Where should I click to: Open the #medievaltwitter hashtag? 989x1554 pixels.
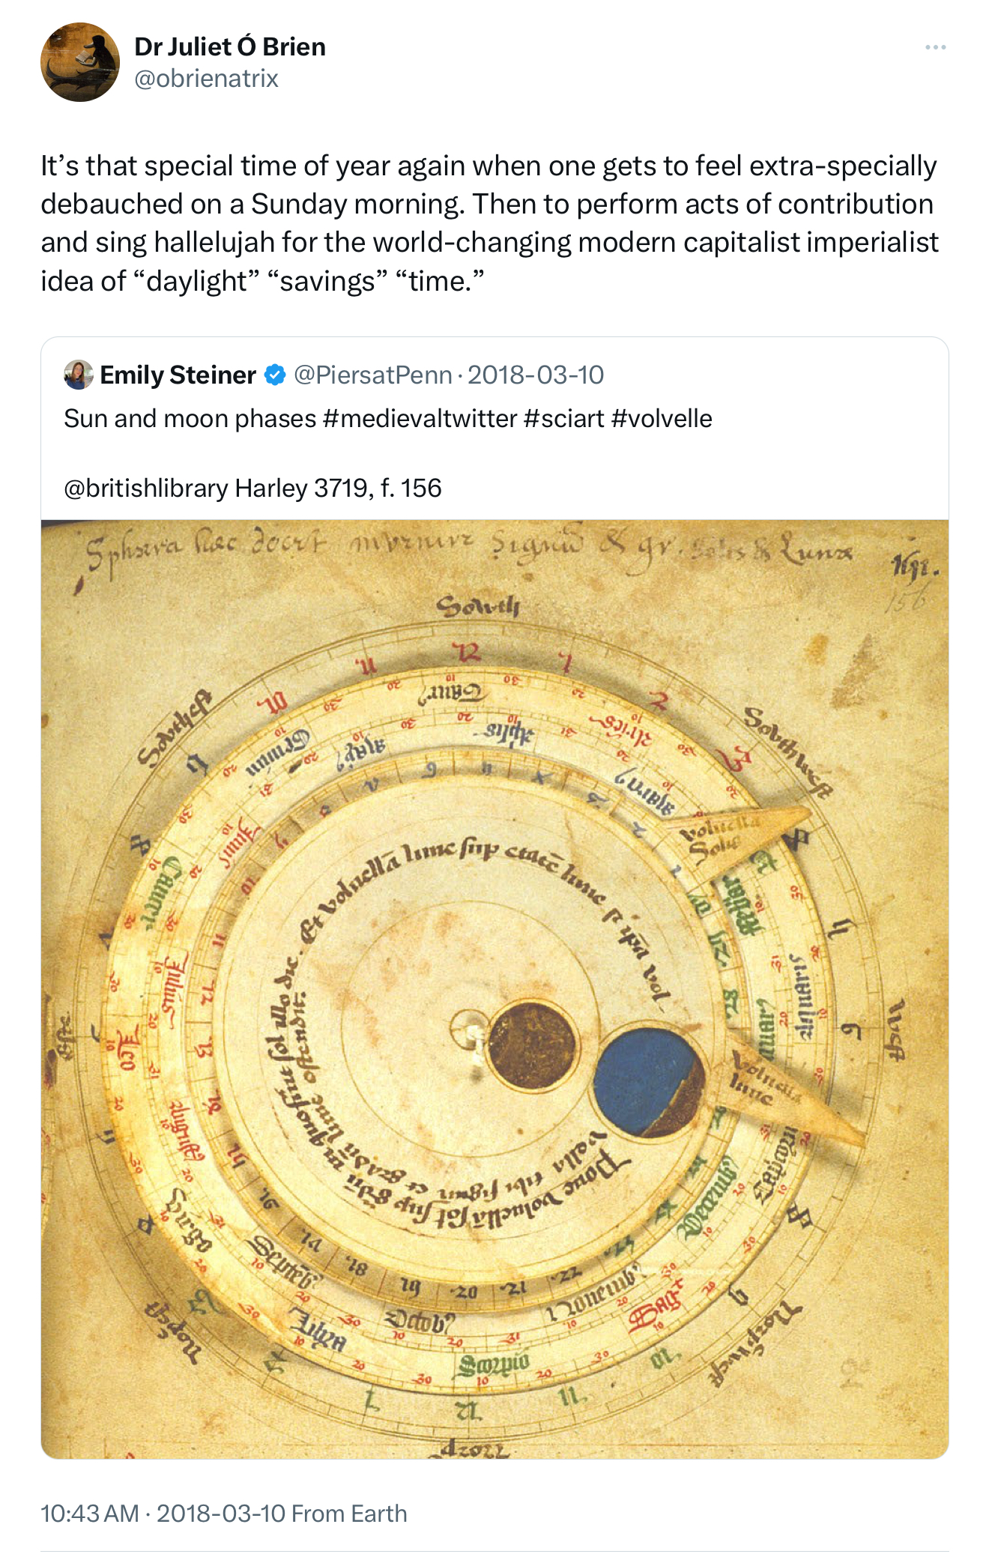420,418
